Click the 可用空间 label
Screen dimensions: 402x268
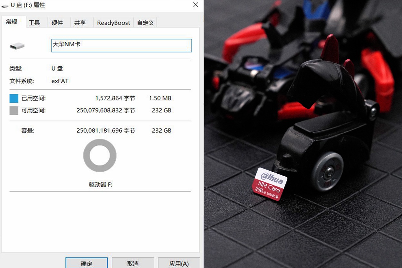coord(33,110)
